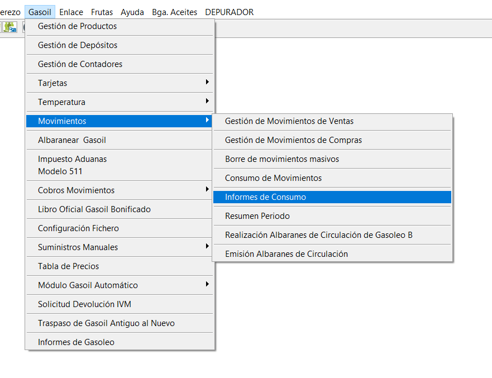This screenshot has width=492, height=378.
Task: Expand the Suministros Manuales submenu arrow
Action: tap(208, 247)
